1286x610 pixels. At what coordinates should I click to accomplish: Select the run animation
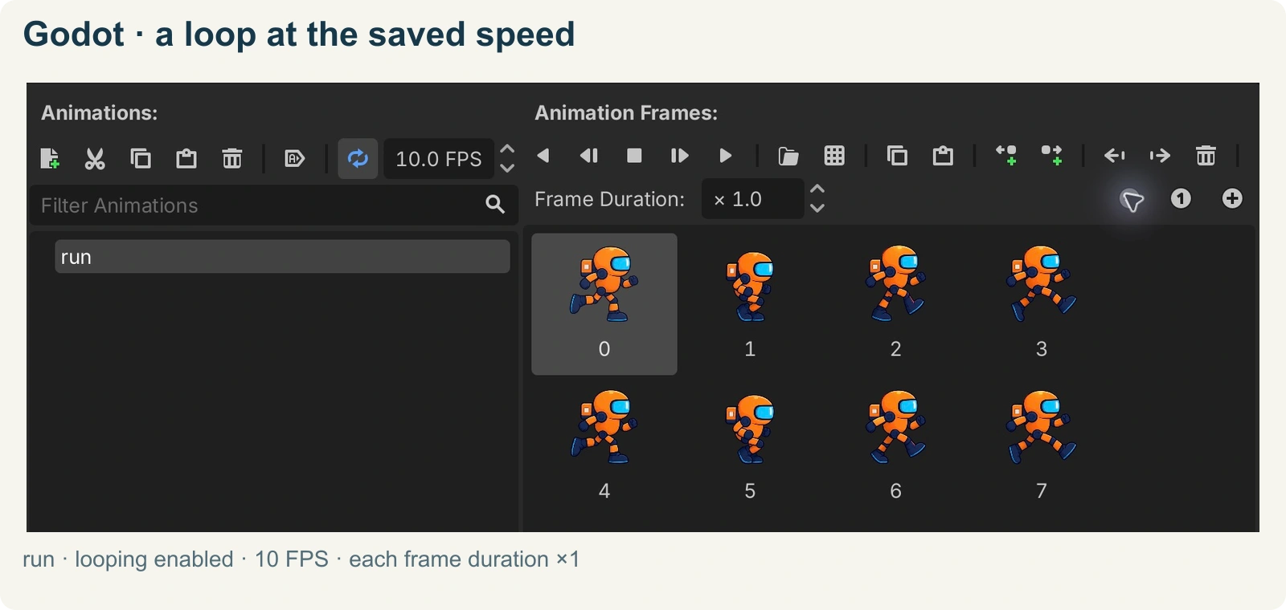282,257
